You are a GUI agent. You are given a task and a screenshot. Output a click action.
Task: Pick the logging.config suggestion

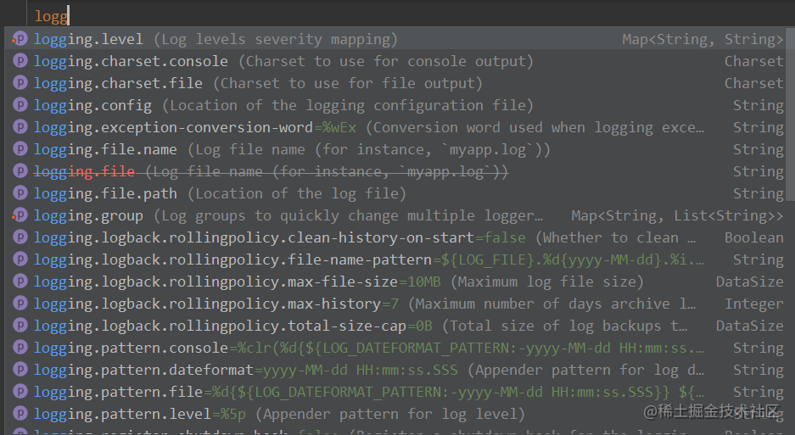[395, 105]
